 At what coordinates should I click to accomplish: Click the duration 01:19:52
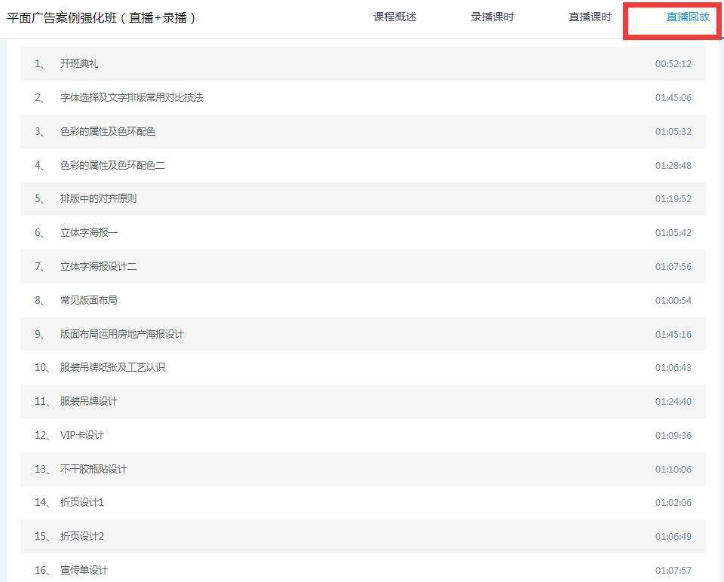(x=673, y=199)
